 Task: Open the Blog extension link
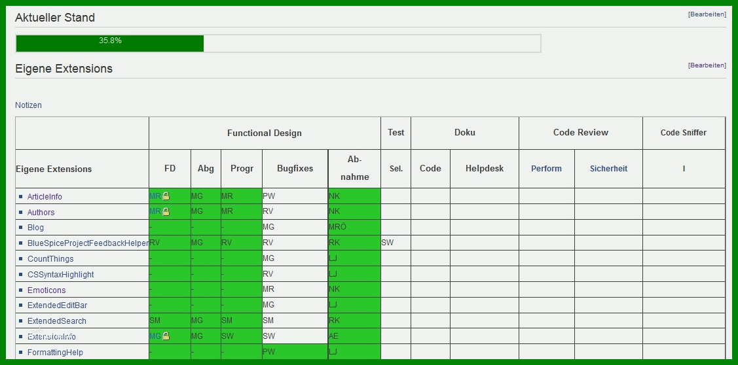click(36, 227)
